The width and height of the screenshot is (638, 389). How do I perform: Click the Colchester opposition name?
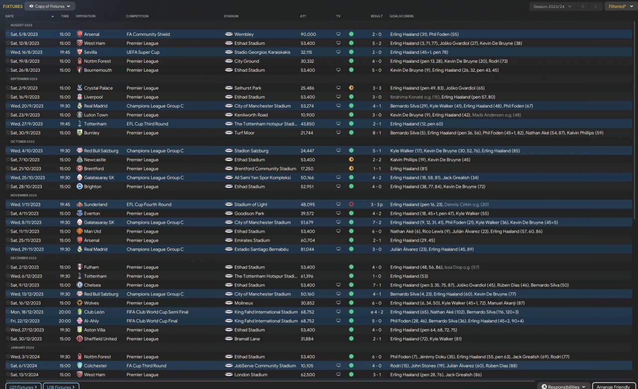click(95, 366)
